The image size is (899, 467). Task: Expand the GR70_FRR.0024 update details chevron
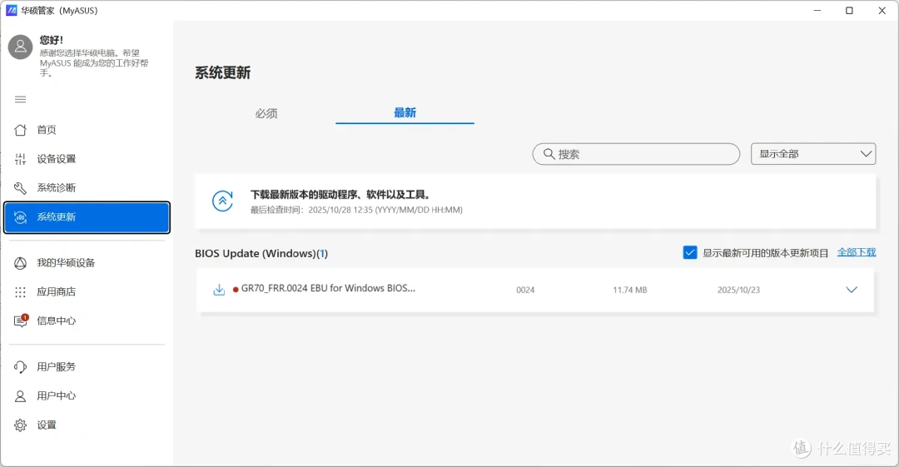(852, 290)
